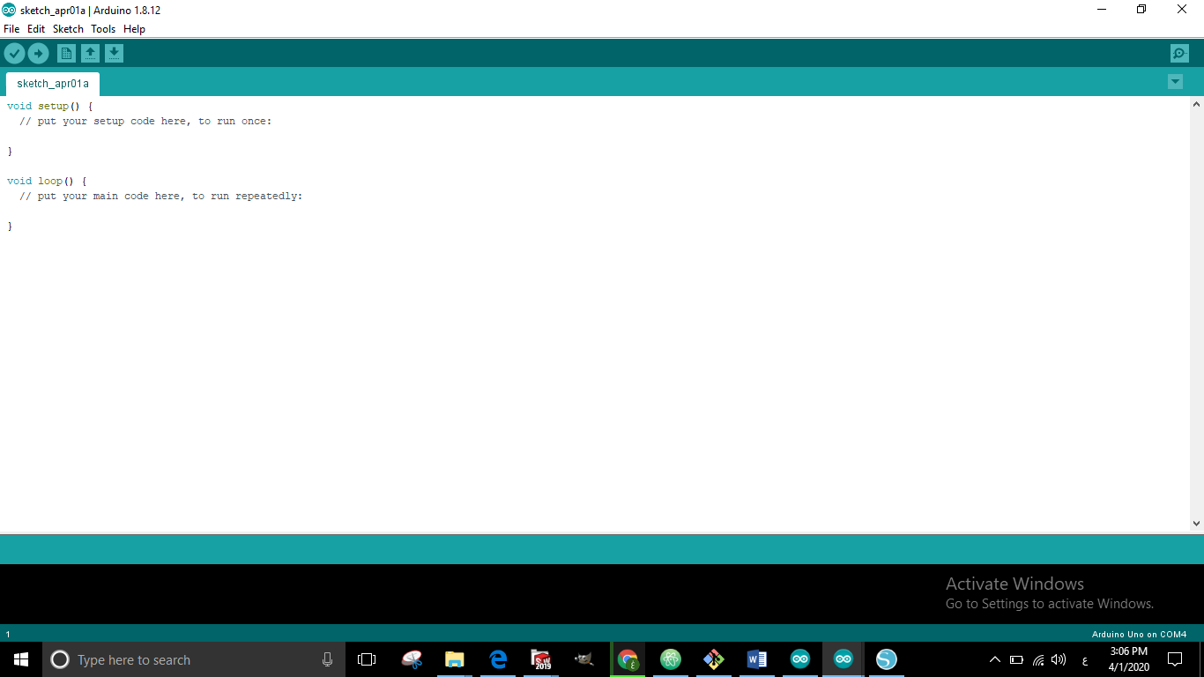Switch to Microsoft Word on the taskbar
Viewport: 1204px width, 677px height.
point(756,659)
